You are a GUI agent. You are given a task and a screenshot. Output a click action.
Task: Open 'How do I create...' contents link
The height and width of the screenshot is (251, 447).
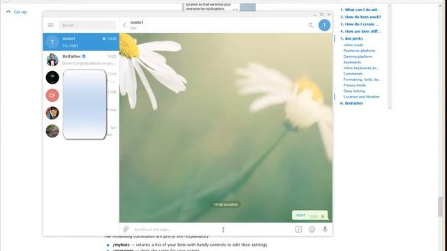[x=360, y=24]
